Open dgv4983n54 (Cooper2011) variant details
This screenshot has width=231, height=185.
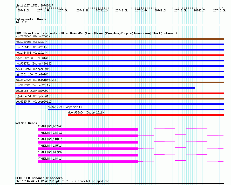click(x=33, y=69)
